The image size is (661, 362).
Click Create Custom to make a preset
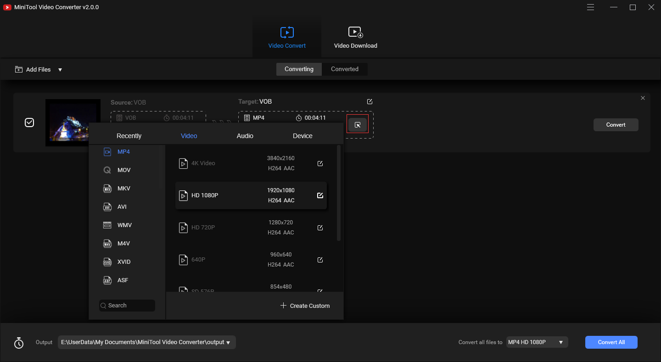(x=305, y=306)
